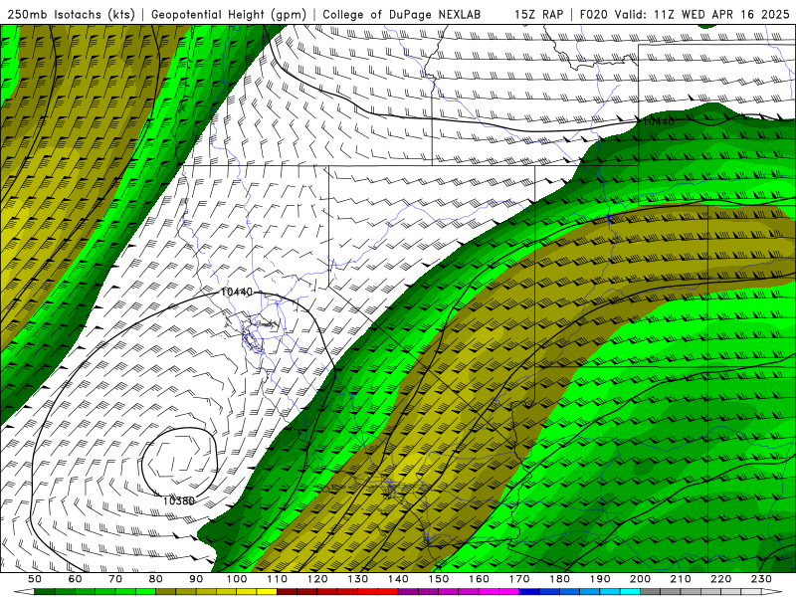Select the 60 knots scale label
The image size is (796, 597).
[76, 579]
